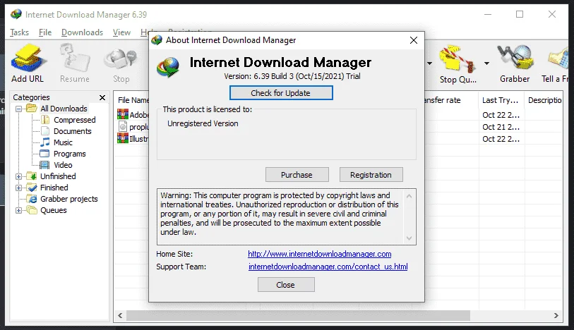
Task: Maximize the Internet Download Manager window
Action: coord(520,14)
